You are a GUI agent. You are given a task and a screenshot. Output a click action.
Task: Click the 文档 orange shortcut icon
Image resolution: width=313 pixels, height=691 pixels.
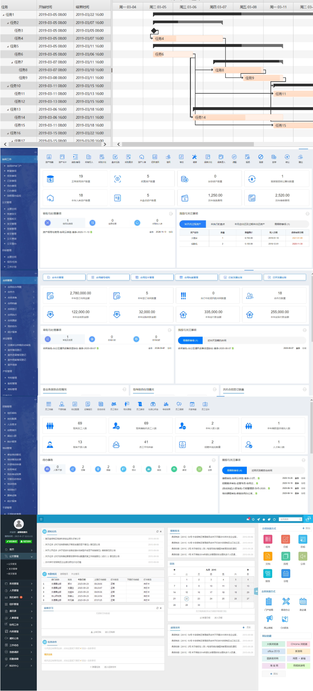(268, 556)
